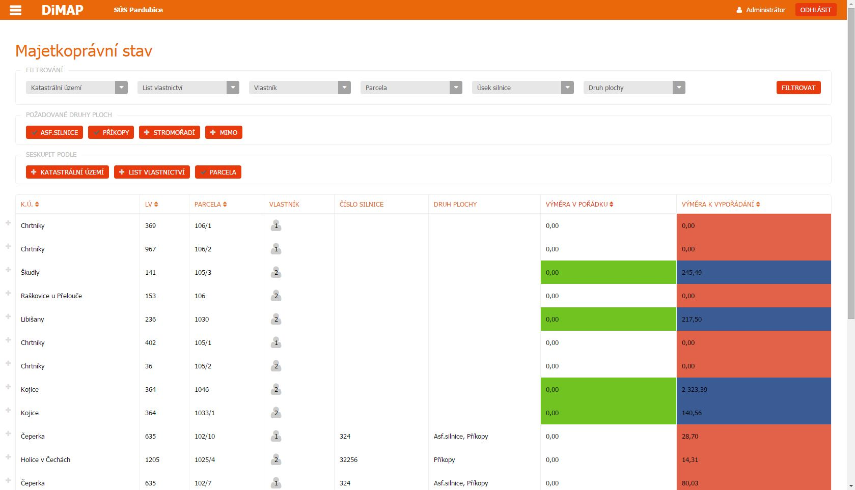Viewport: 855px width, 490px height.
Task: Click owners icon in Kojice 1046 row
Action: (x=276, y=389)
